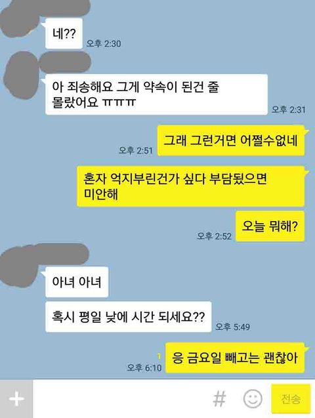The height and width of the screenshot is (418, 315).
Task: Select the 혼자 억지부린건가 싶다 message
Action: tap(190, 186)
